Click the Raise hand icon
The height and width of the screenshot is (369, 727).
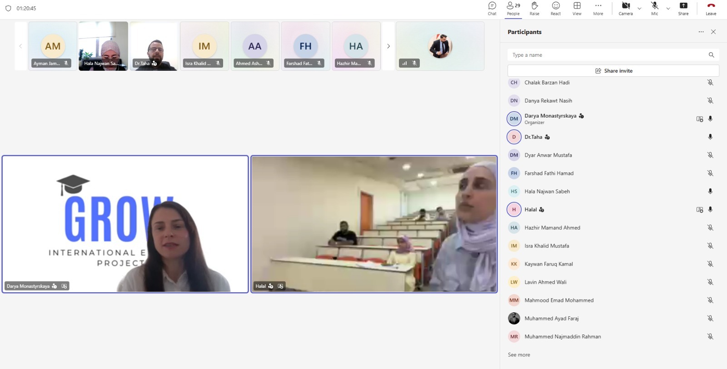534,8
